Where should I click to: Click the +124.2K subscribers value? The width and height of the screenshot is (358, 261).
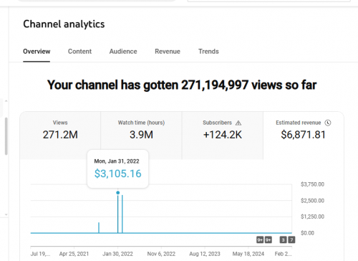click(223, 135)
